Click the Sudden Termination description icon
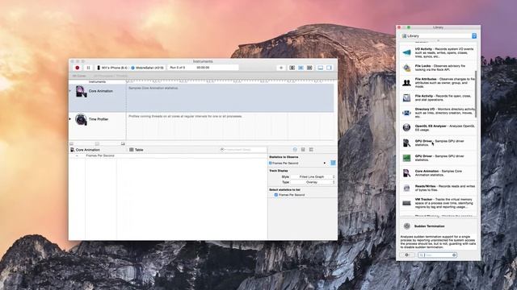517x290 pixels. (x=407, y=226)
